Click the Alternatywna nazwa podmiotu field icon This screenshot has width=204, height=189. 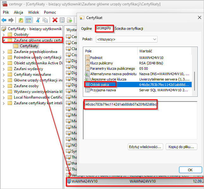(87, 74)
